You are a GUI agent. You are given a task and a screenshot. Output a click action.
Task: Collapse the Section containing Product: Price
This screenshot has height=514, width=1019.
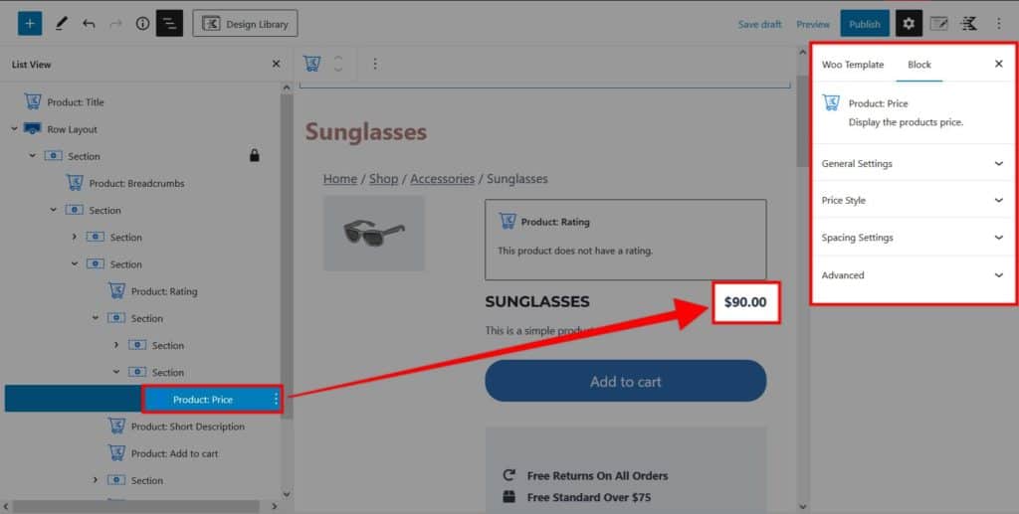pos(116,372)
